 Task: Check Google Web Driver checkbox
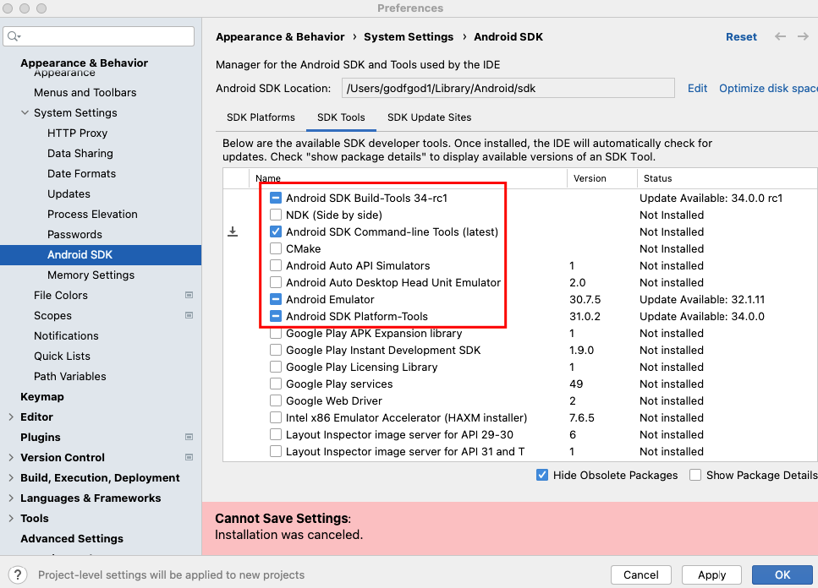(x=276, y=400)
